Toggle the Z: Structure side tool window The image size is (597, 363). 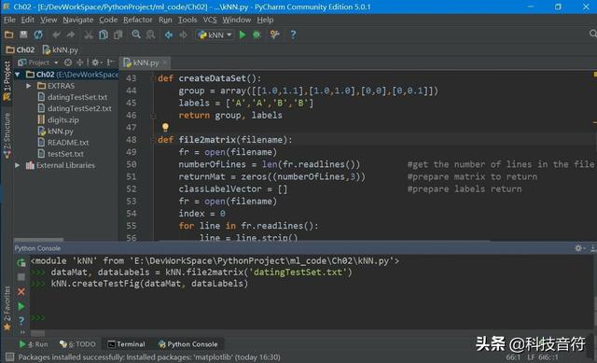[7, 135]
